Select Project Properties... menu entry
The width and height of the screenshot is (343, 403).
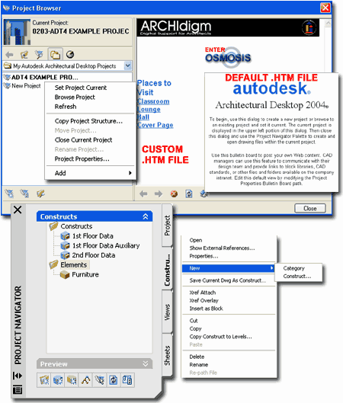point(82,158)
